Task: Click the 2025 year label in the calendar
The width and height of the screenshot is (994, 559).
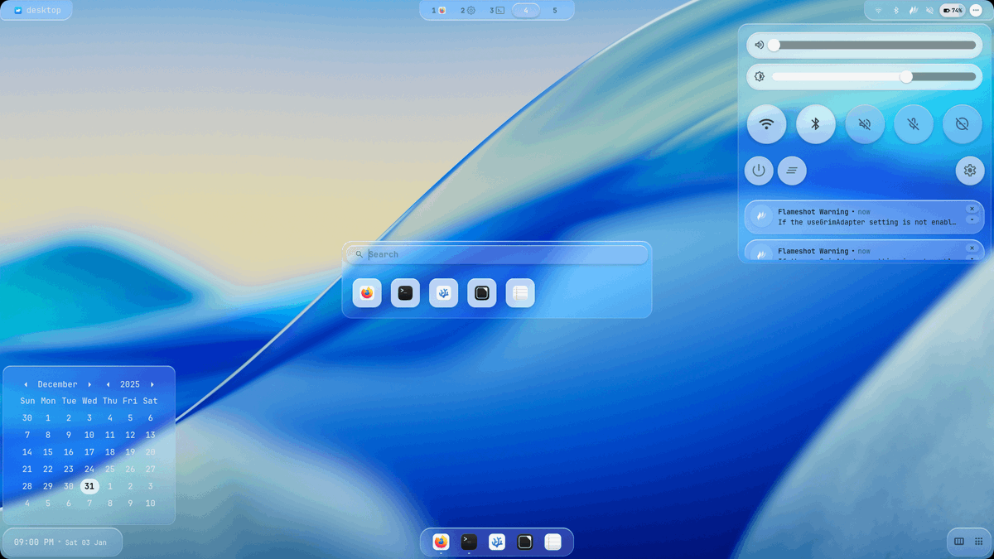Action: [130, 384]
